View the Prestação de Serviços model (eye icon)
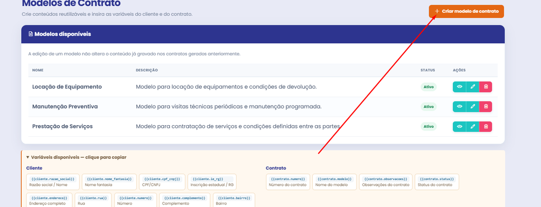The width and height of the screenshot is (541, 207). click(x=459, y=127)
